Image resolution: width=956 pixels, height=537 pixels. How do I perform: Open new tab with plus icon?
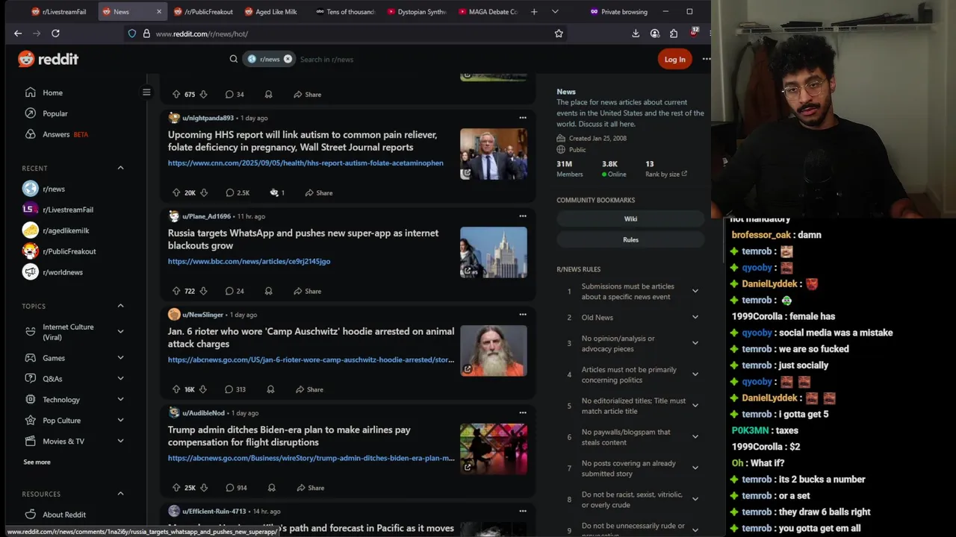533,12
